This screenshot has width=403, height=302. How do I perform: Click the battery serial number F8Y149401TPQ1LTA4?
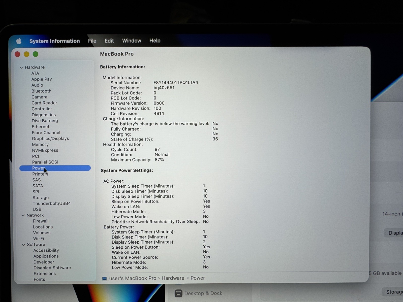(176, 83)
